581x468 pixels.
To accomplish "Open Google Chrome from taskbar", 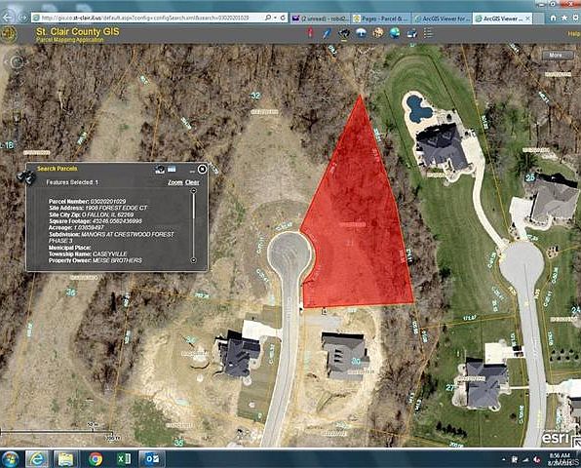I will click(x=96, y=459).
